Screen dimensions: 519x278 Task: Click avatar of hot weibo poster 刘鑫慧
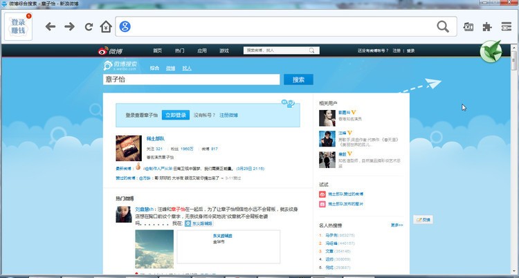coord(124,214)
